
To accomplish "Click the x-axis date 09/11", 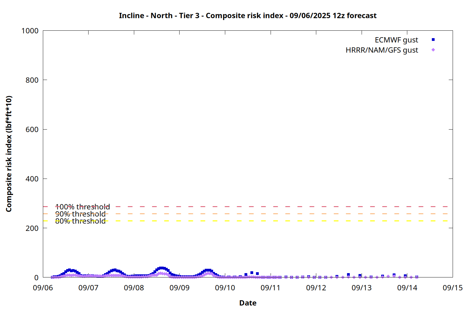I will [x=271, y=288].
